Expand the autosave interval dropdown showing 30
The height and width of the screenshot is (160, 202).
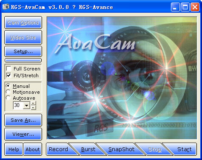[x=26, y=105]
